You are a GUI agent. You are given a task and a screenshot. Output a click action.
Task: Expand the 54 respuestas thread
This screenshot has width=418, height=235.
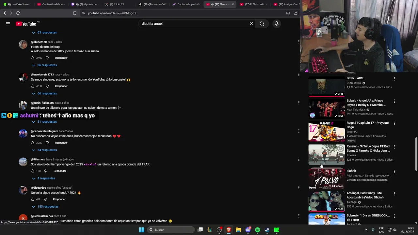click(44, 150)
